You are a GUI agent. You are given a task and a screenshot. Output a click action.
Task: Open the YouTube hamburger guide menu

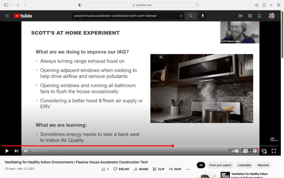pos(7,16)
